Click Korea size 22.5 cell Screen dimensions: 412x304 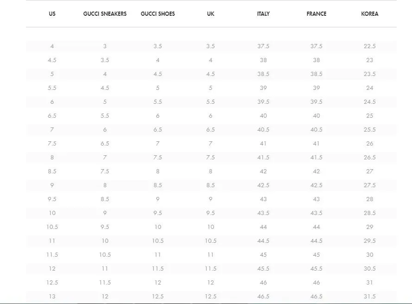click(x=369, y=46)
